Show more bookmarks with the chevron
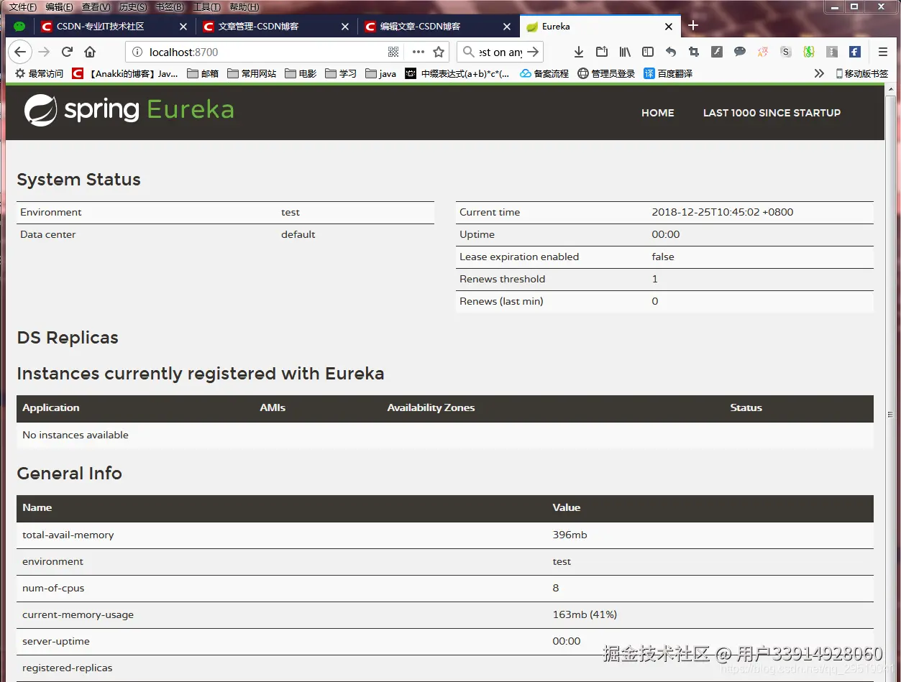Viewport: 901px width, 682px height. (x=819, y=73)
